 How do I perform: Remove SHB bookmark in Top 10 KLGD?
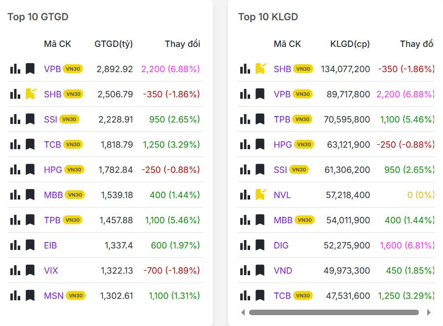coord(260,69)
